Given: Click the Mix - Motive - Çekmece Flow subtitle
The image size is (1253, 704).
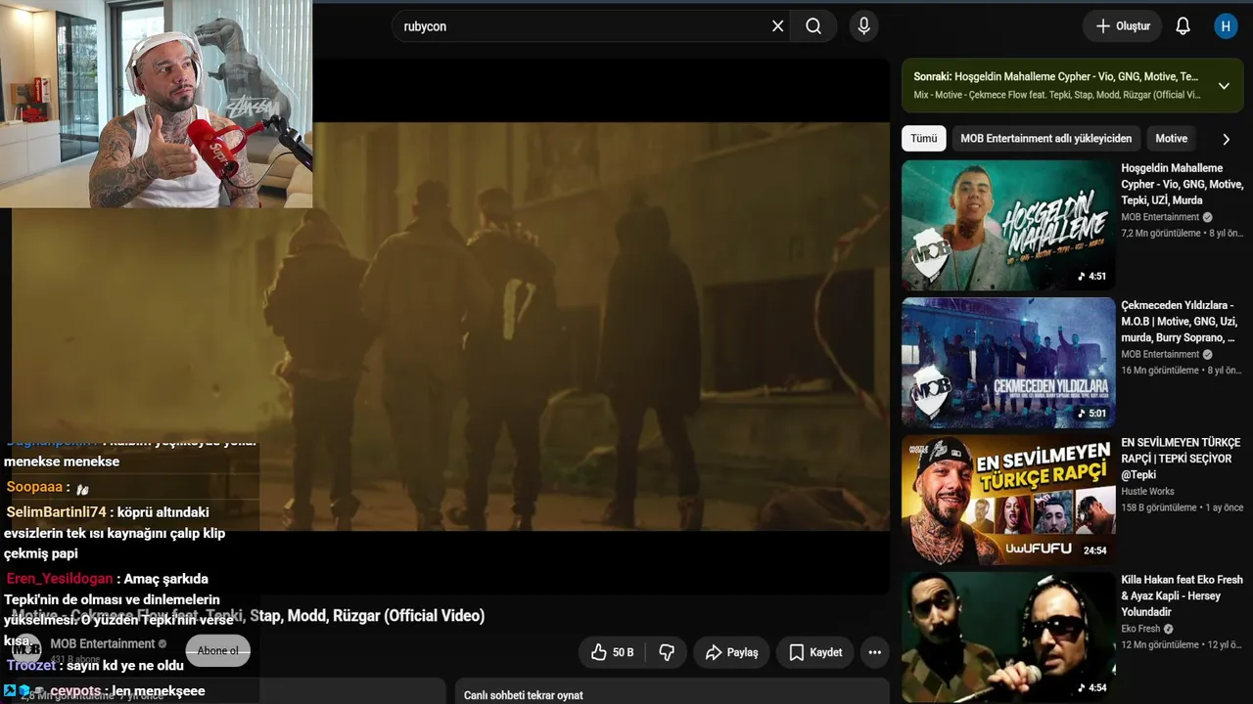Looking at the screenshot, I should pos(1056,95).
